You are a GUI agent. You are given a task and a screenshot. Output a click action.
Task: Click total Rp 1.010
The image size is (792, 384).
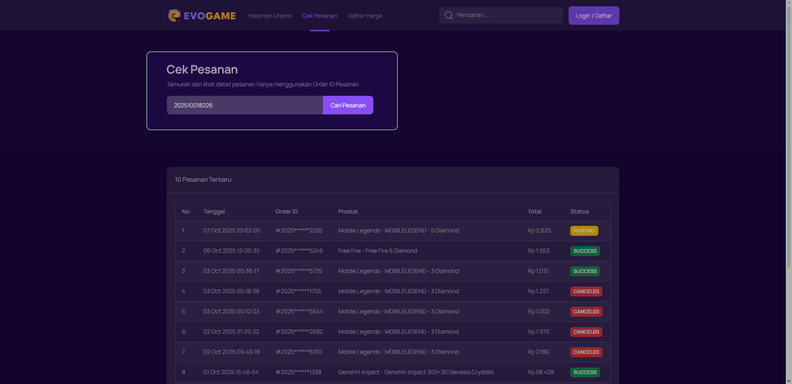click(538, 271)
